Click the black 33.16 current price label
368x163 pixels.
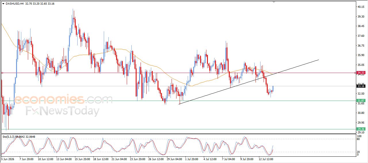(361, 86)
